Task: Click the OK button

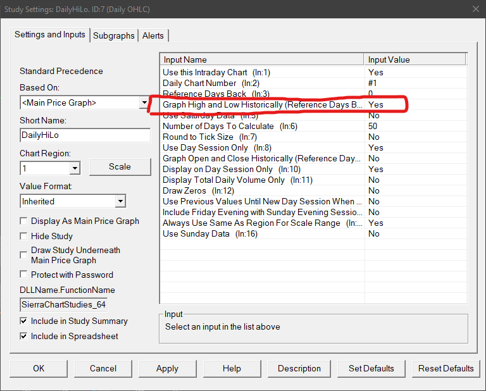Action: click(39, 368)
